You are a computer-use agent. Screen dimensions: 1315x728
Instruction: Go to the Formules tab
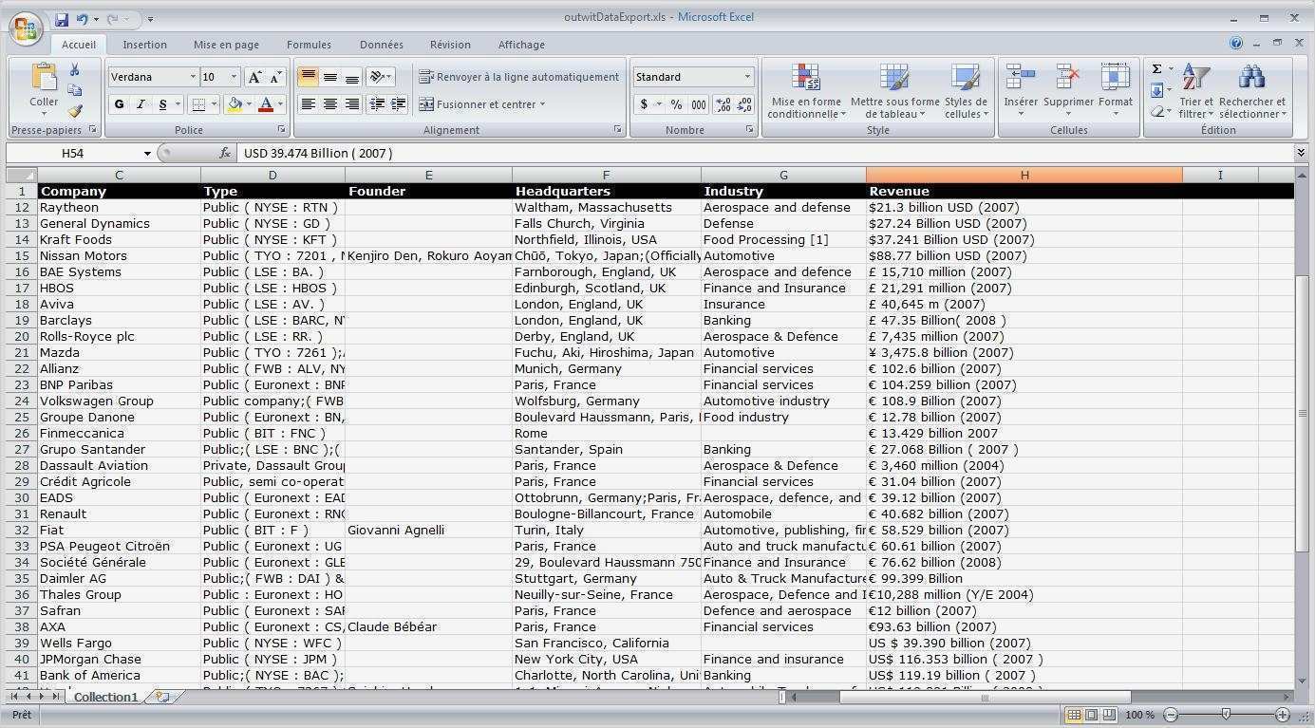tap(309, 45)
